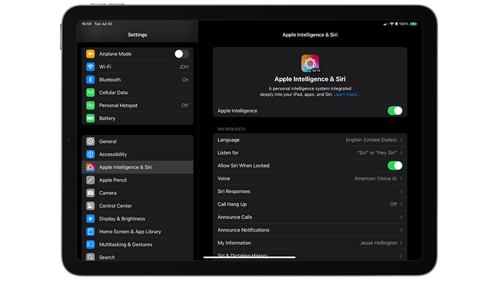Open Apple Pencil settings in sidebar
499x281 pixels.
pyautogui.click(x=137, y=180)
